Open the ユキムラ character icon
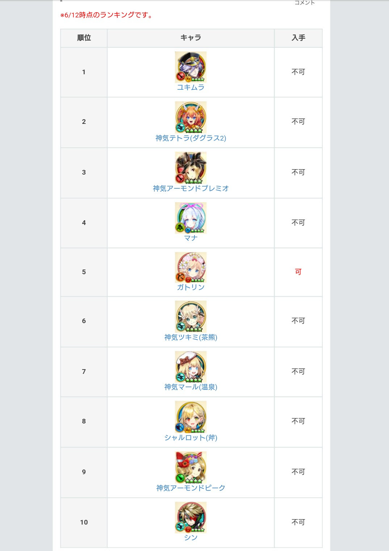This screenshot has height=551, width=389. coord(191,67)
